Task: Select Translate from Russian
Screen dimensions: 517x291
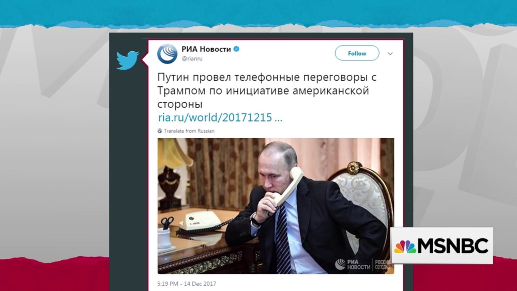Action: (189, 131)
